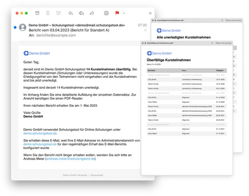Image resolution: width=249 pixels, height=196 pixels.
Task: Share the Unerledigte Kursteilnahmen.pdf preview
Action: coord(222,20)
